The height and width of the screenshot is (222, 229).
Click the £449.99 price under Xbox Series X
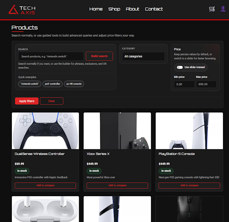(92, 164)
